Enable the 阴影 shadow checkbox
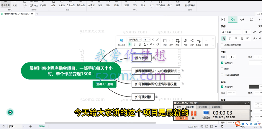 (x=222, y=69)
